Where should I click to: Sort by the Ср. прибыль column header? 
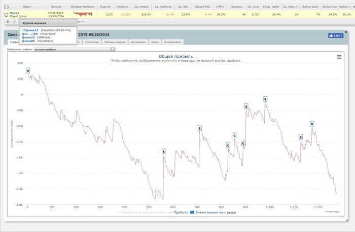coord(163,7)
